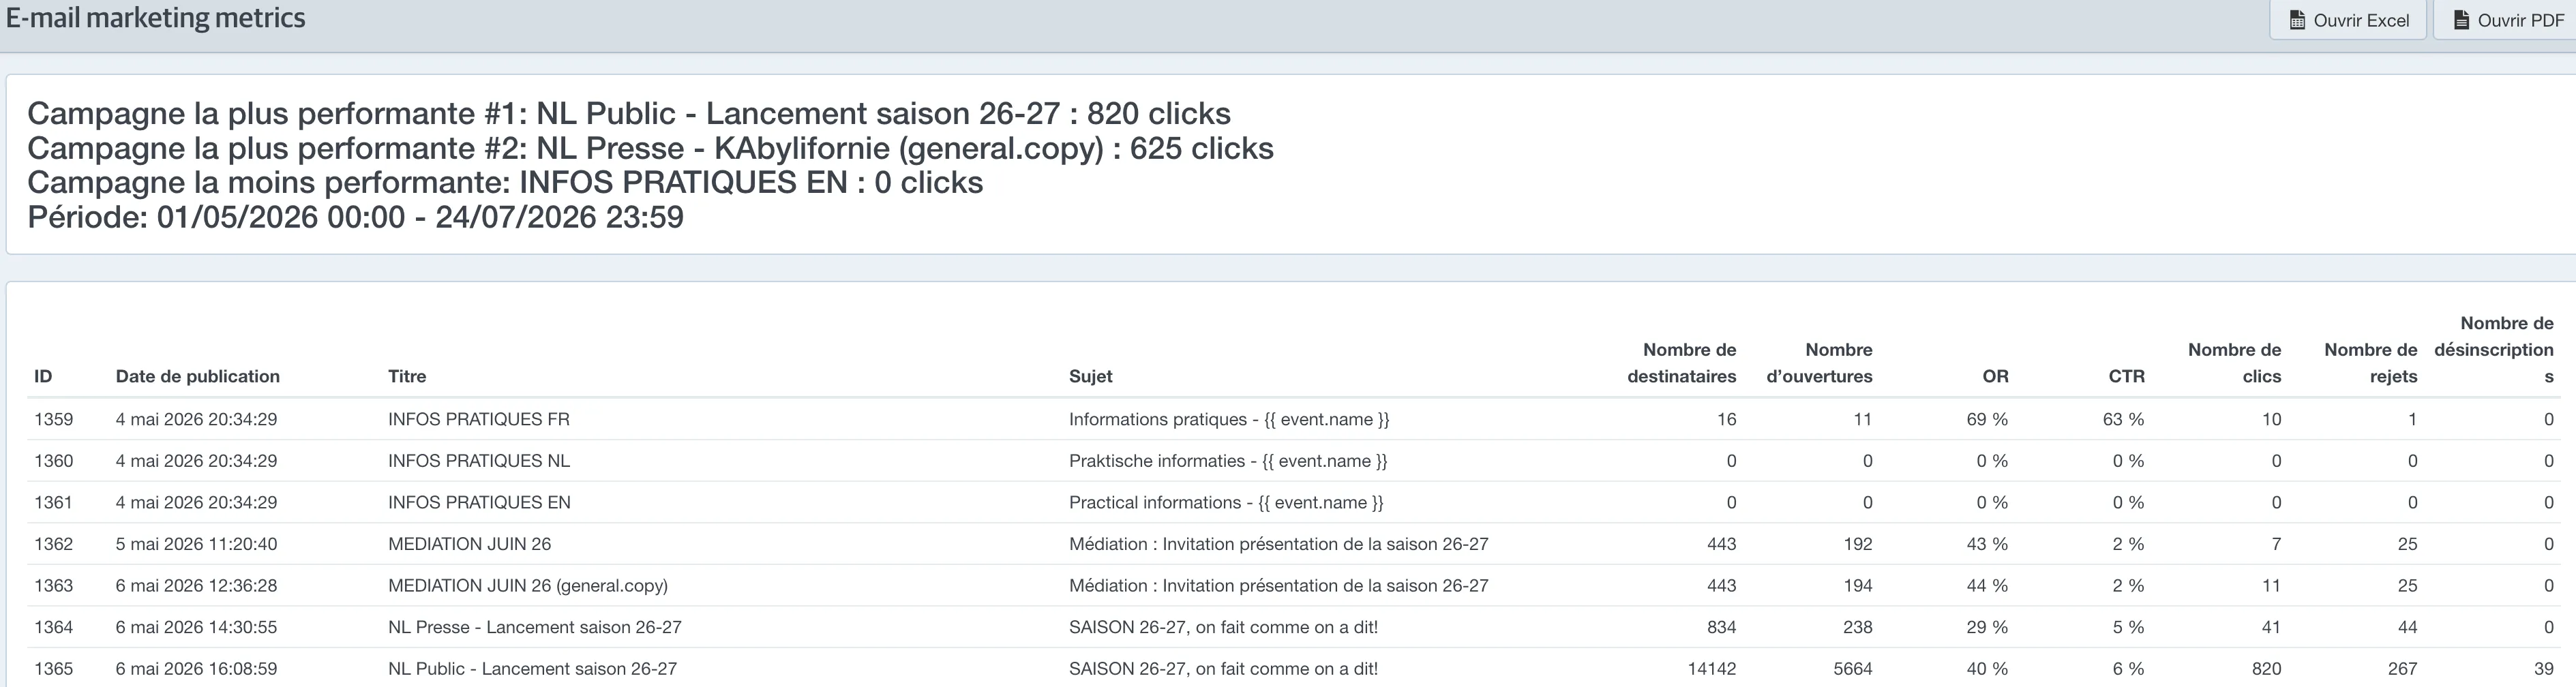Click the Nombre d'ouvertures header
2576x687 pixels.
tap(1820, 363)
